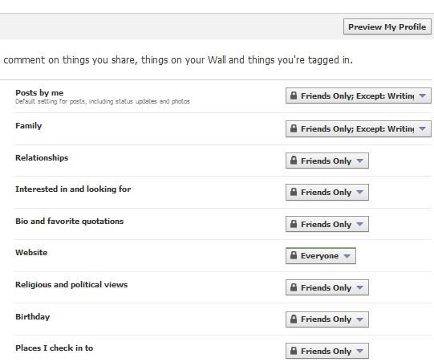Expand the Birthday privacy dropdown arrow

[x=360, y=319]
